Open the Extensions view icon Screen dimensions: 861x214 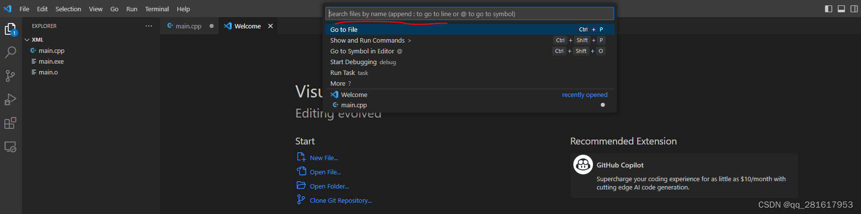(x=10, y=123)
